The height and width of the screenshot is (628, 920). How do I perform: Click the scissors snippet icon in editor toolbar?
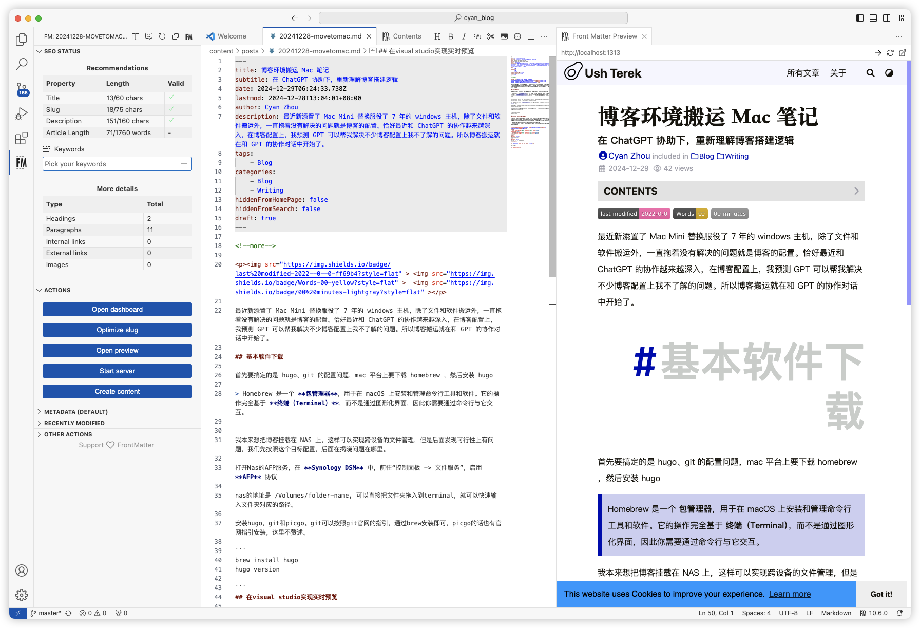(491, 36)
